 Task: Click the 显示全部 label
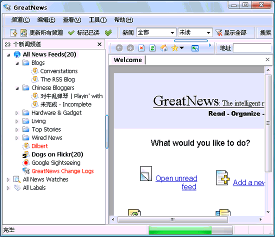click(235, 32)
